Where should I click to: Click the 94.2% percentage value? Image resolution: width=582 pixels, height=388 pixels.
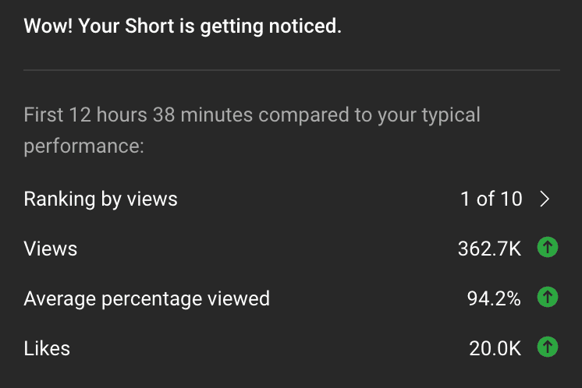(x=494, y=298)
